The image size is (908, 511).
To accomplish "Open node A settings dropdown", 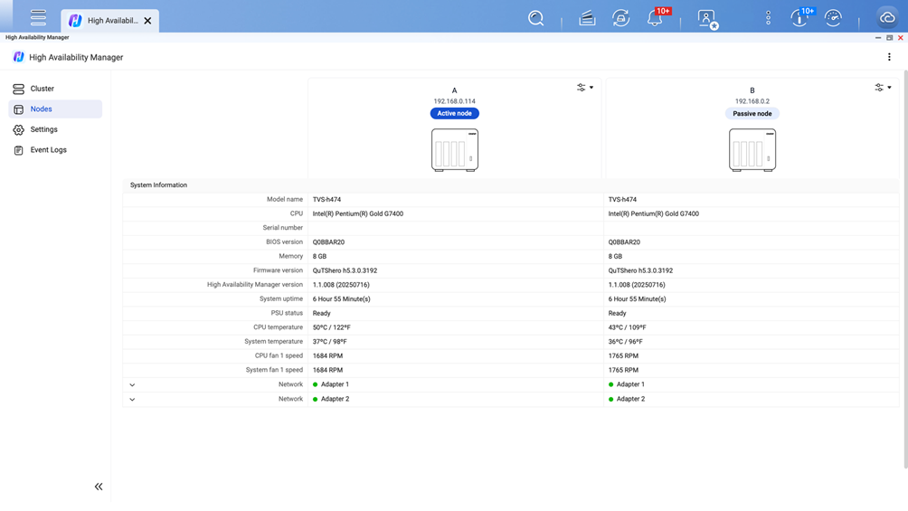I will click(x=585, y=88).
